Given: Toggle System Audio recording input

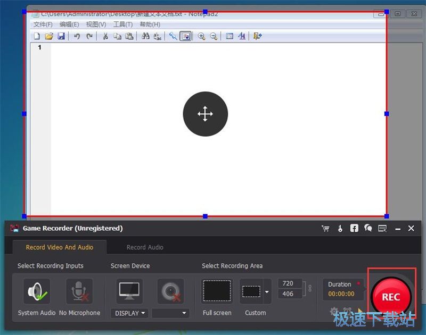Looking at the screenshot, I should [x=37, y=291].
